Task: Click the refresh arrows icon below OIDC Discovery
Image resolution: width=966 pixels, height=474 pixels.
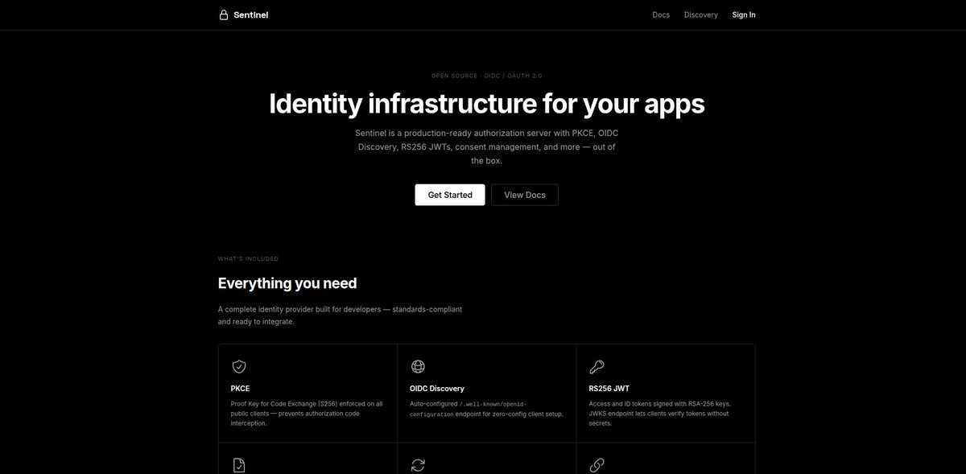Action: coord(418,465)
